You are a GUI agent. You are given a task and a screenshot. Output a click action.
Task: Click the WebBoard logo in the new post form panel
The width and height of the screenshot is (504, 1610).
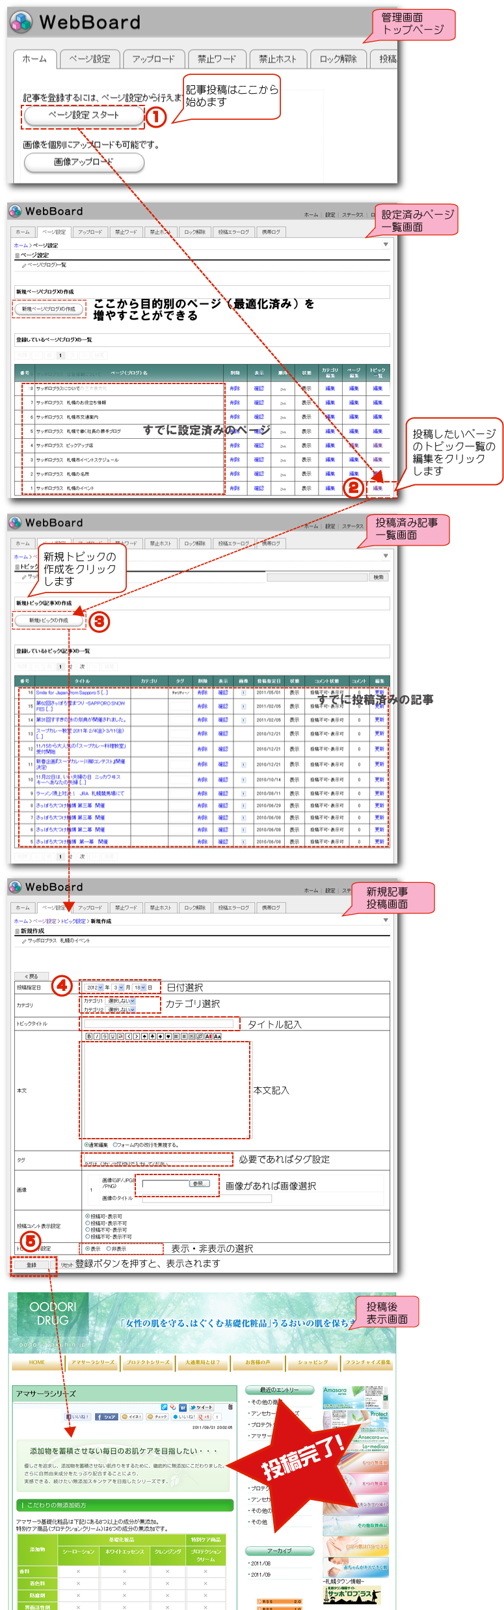point(46,887)
